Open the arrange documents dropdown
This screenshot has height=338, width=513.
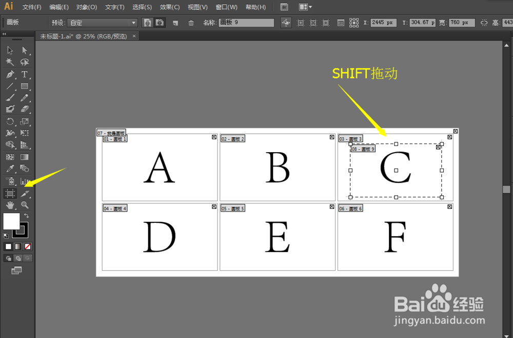click(x=306, y=7)
